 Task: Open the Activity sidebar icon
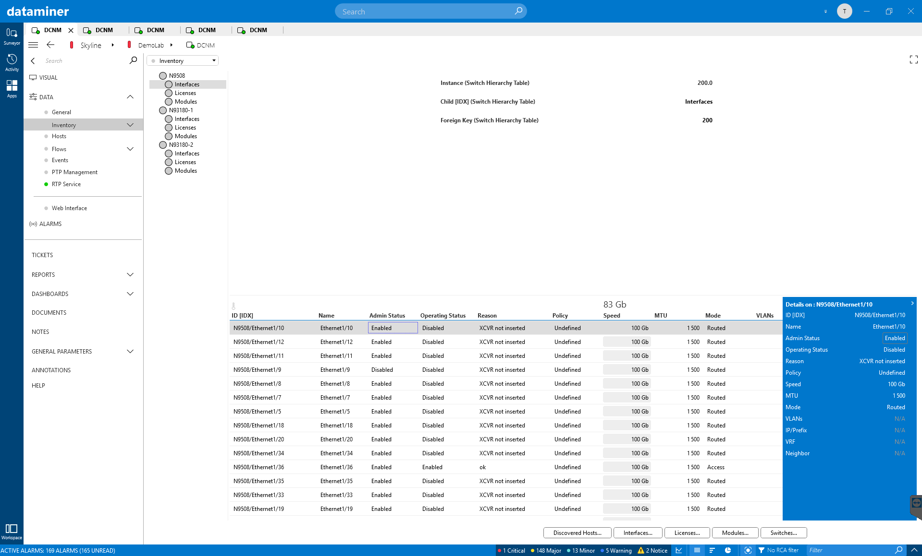[12, 63]
